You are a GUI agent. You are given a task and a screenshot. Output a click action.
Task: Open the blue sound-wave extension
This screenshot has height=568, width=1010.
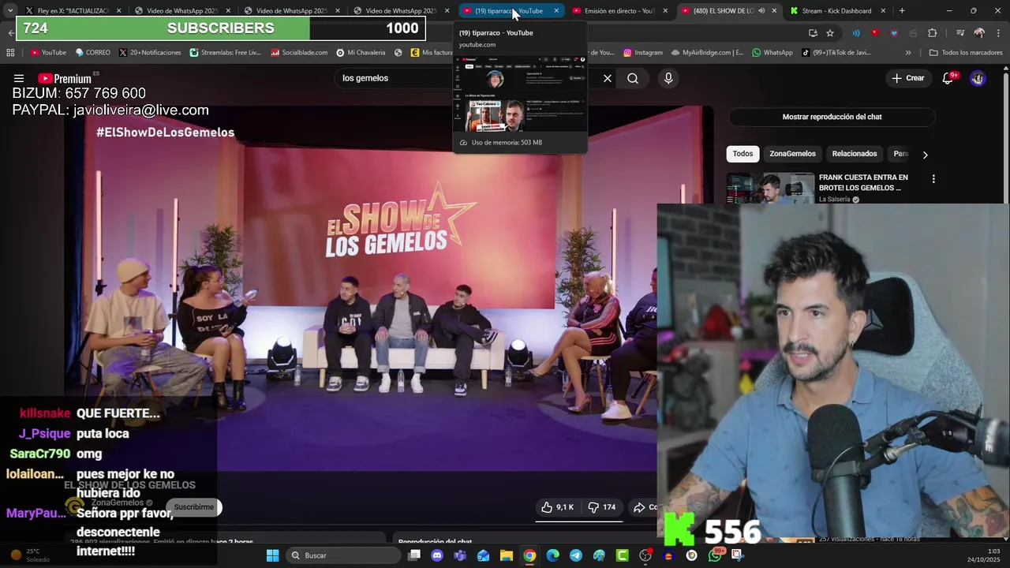(856, 33)
